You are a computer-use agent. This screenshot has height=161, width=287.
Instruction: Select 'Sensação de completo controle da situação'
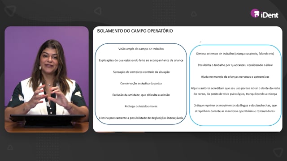pyautogui.click(x=141, y=72)
